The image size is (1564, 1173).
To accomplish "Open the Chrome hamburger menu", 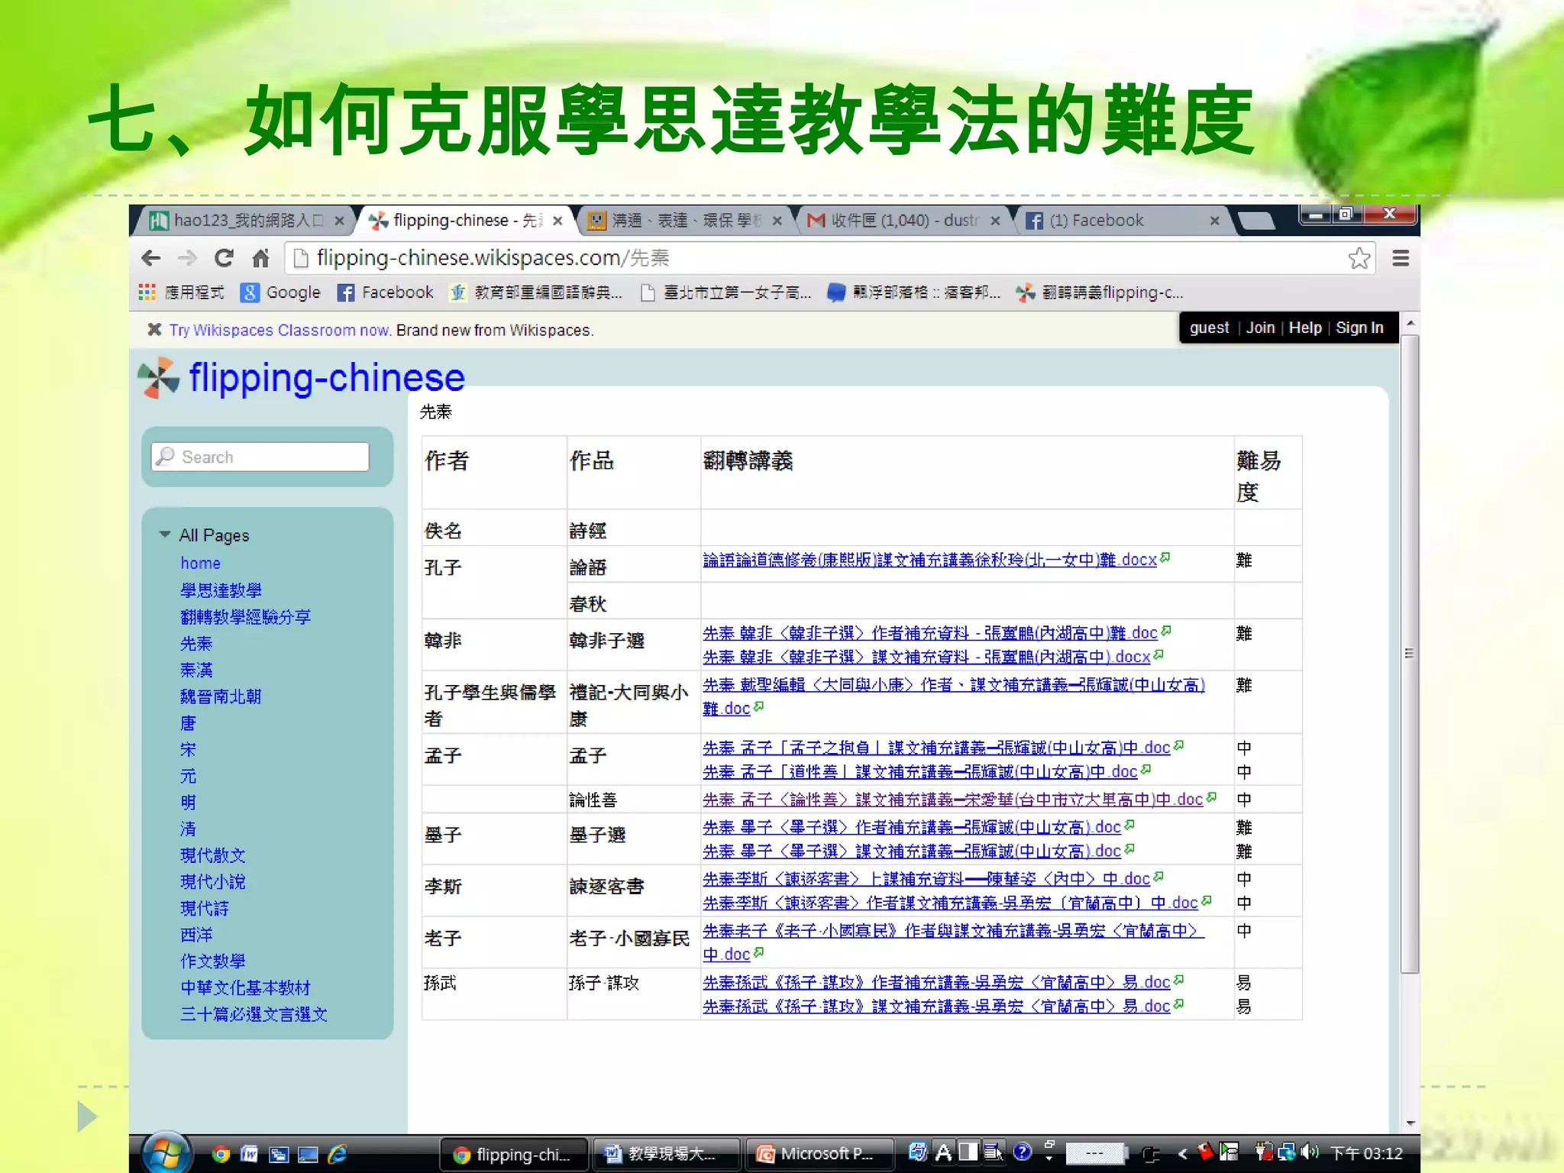I will (1401, 258).
